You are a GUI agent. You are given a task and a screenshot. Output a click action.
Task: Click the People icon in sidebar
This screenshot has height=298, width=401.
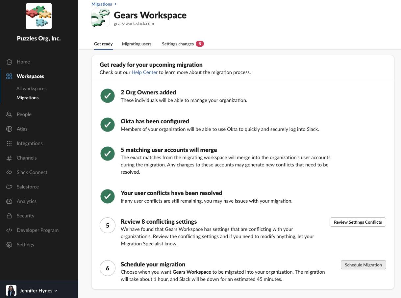(x=9, y=114)
